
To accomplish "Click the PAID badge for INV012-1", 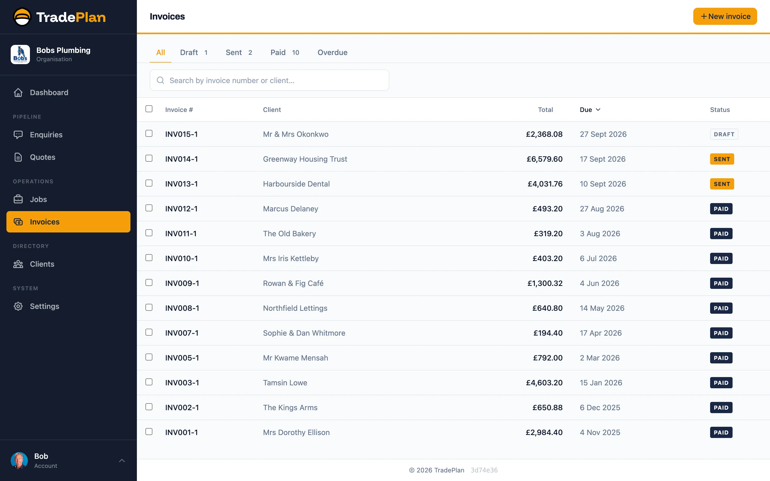I will tap(721, 209).
